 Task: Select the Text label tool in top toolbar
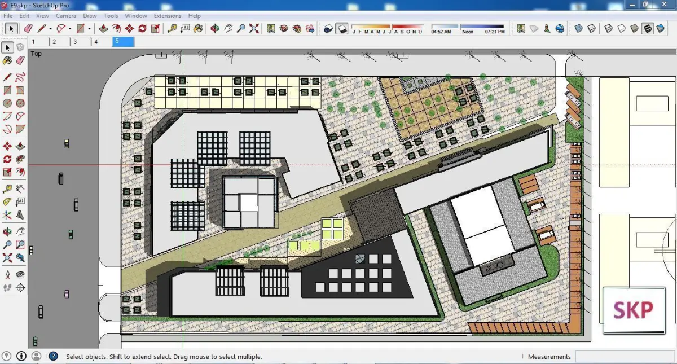click(x=185, y=28)
